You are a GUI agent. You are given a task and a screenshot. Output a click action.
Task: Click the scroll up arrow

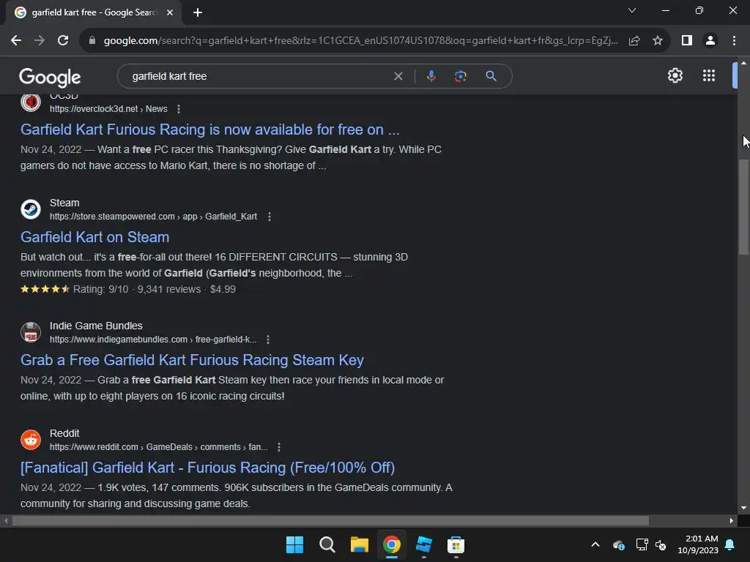click(743, 63)
